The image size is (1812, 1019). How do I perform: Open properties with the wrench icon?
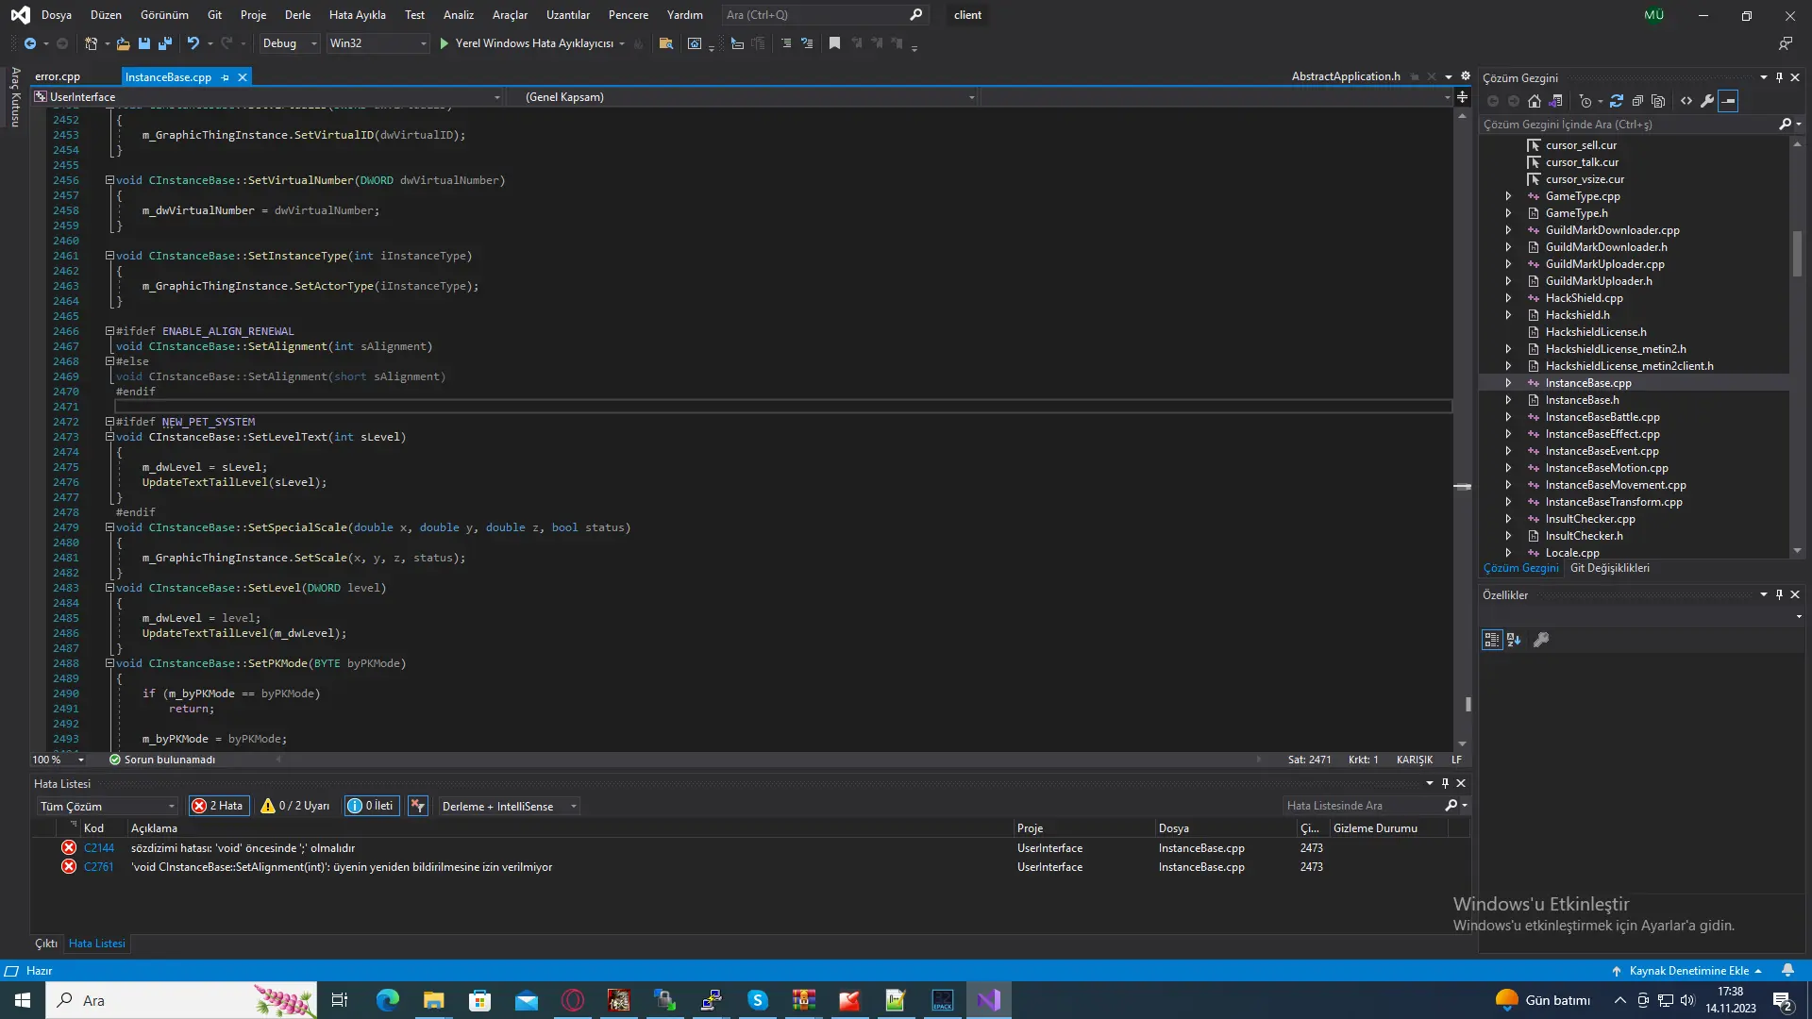pos(1707,101)
